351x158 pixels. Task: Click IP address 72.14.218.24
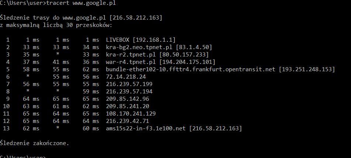[125, 76]
